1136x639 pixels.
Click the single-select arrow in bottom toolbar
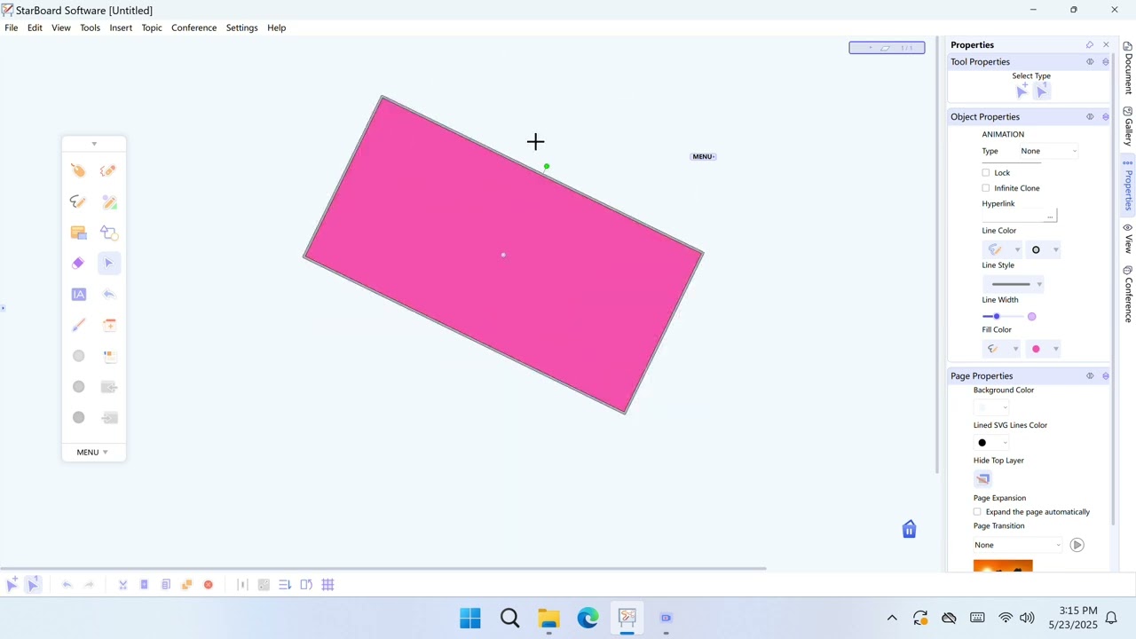point(33,584)
